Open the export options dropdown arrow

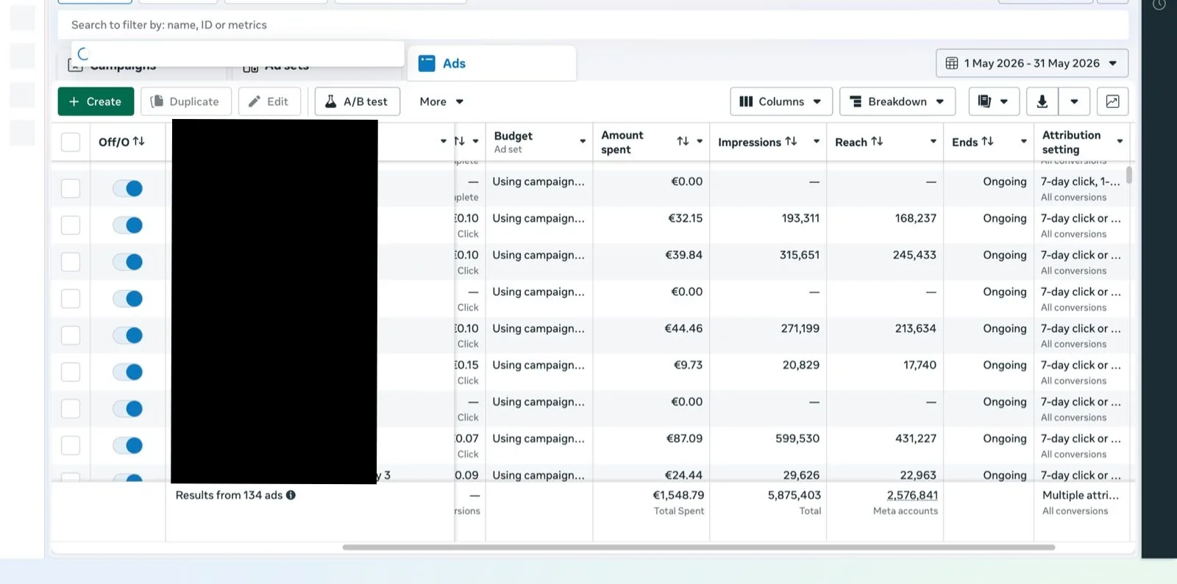[1074, 101]
